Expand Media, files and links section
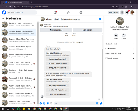Screen dimensions: 138x111 point(120,53)
